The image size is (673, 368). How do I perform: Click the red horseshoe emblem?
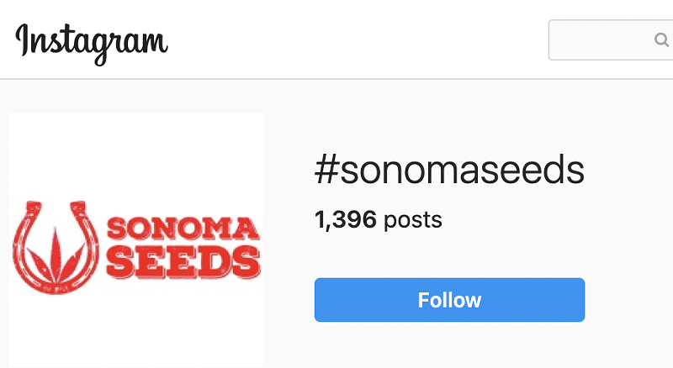point(56,248)
